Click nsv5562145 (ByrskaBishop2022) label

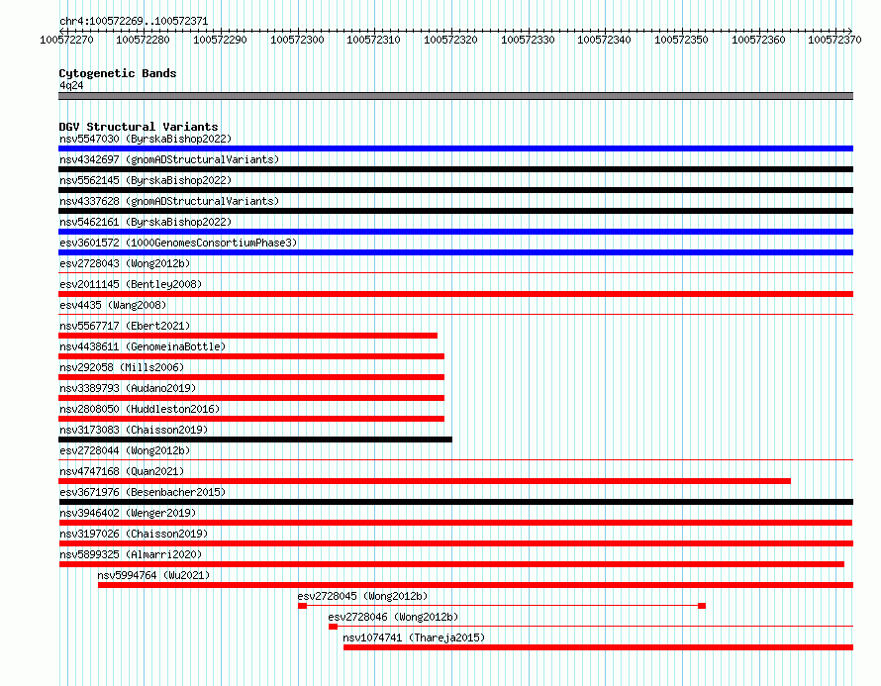[146, 180]
